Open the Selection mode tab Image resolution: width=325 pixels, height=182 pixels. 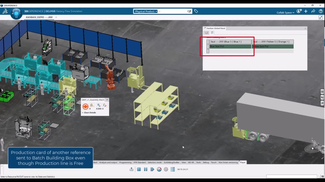tap(155, 162)
